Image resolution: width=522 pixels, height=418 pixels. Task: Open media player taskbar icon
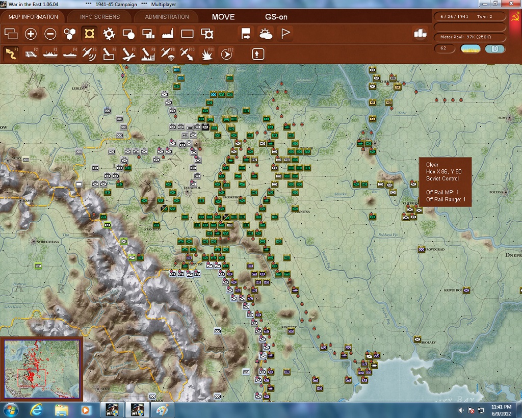click(86, 410)
